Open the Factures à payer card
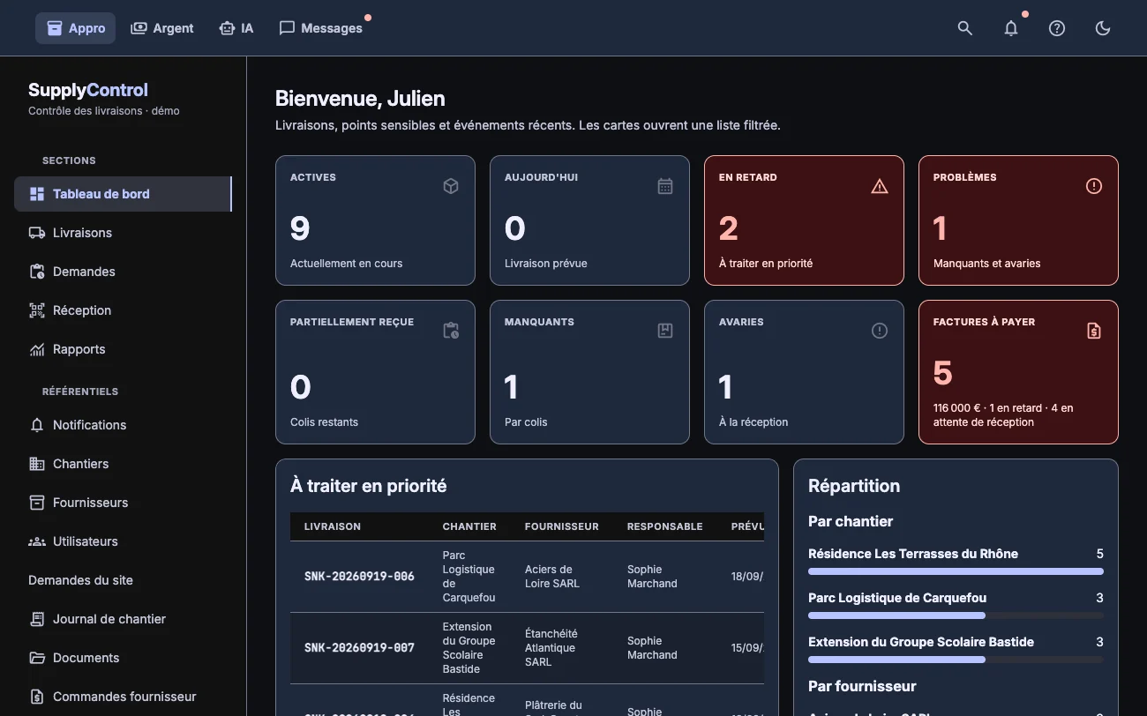Viewport: 1147px width, 716px height. (x=1018, y=372)
